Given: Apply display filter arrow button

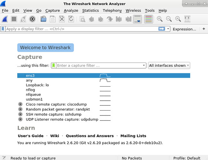Looking at the screenshot, I should pyautogui.click(x=162, y=29).
